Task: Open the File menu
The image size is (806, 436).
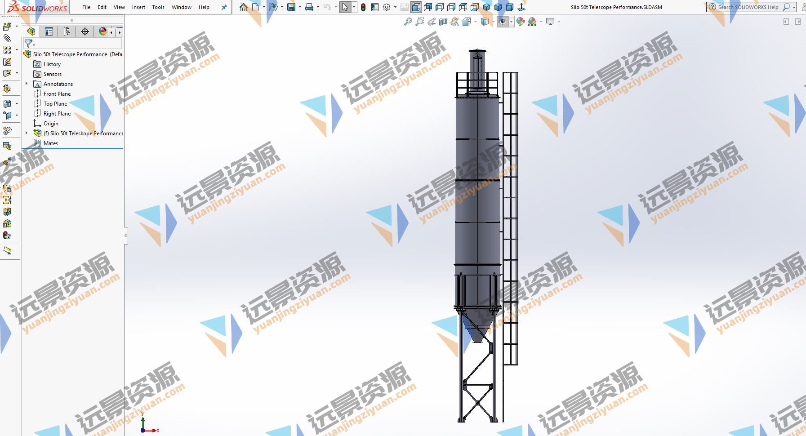Action: (86, 7)
